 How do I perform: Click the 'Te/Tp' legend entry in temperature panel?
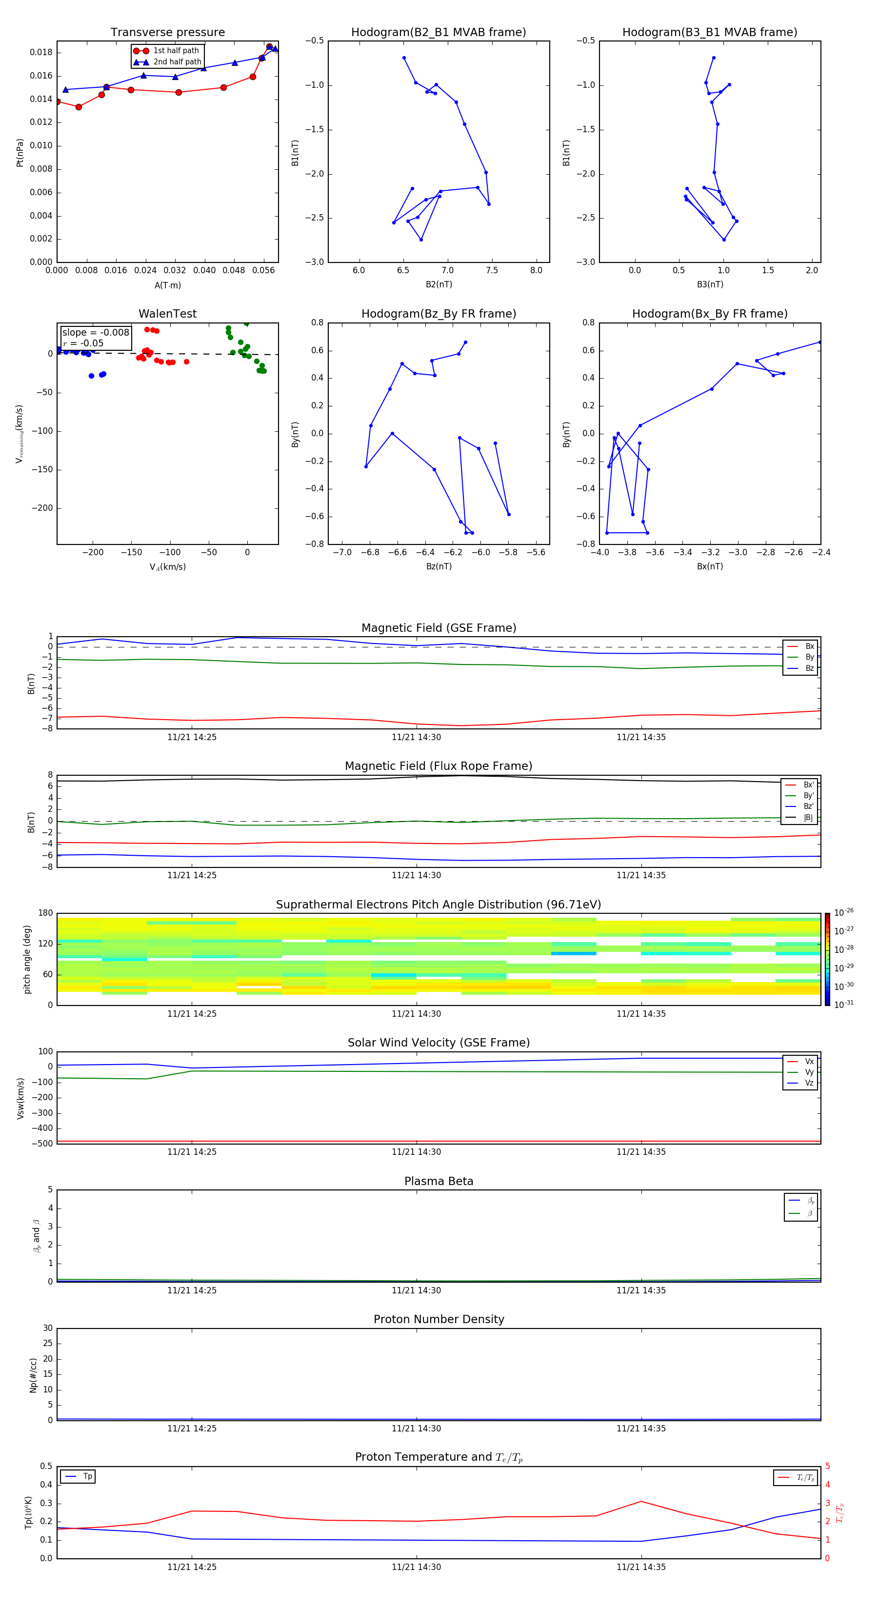[796, 1477]
